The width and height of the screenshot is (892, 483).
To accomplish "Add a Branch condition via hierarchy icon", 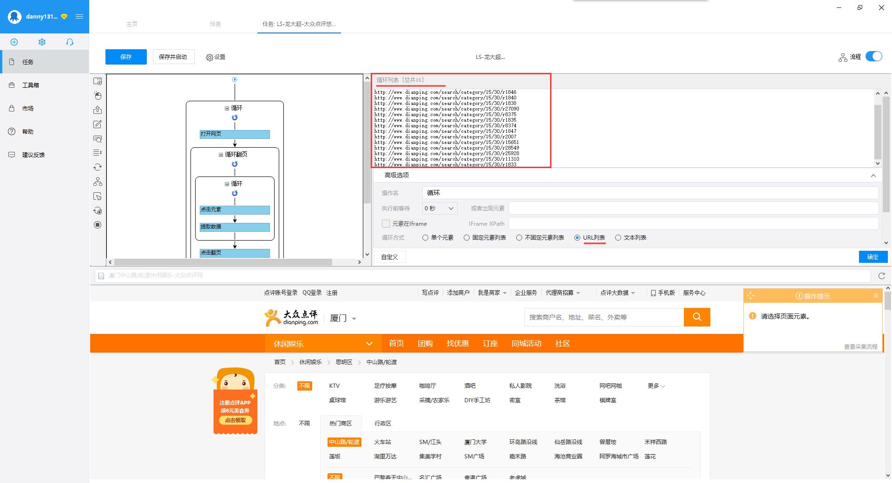I will [x=98, y=182].
